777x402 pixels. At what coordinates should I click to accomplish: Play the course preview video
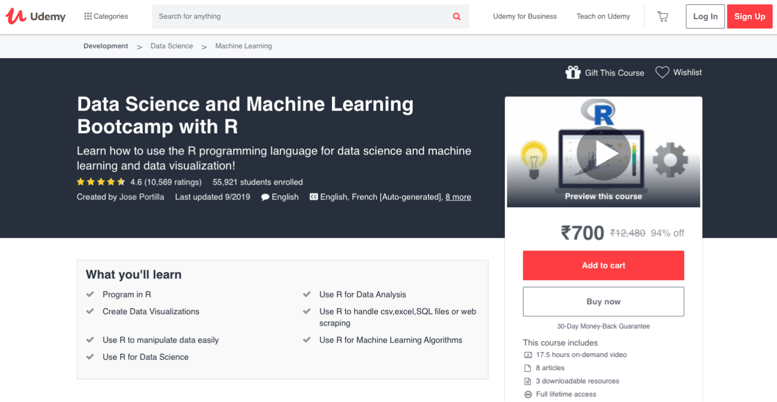pos(604,154)
